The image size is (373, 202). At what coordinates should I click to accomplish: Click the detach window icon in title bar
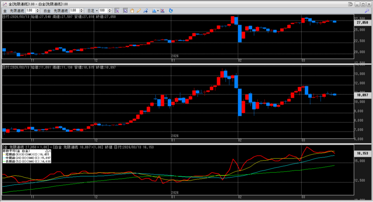pos(350,4)
